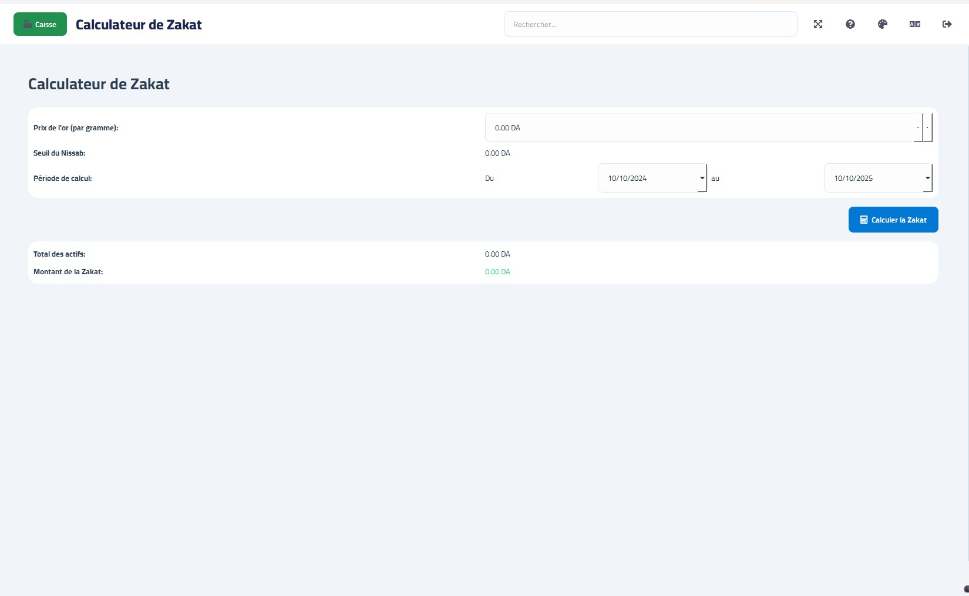Expand the start date 10/10/2024 dropdown arrow
Screen dimensions: 969x596
(x=702, y=178)
